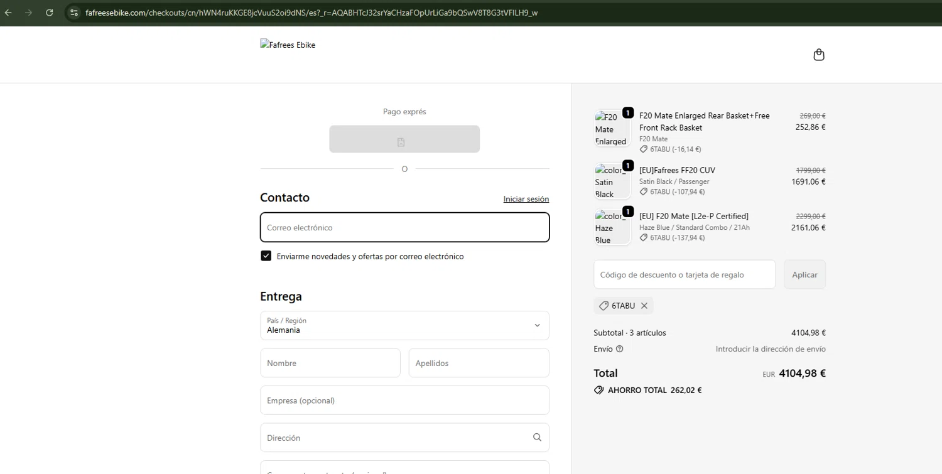The width and height of the screenshot is (942, 474).
Task: Open the shopping bag cart icon
Action: [819, 55]
